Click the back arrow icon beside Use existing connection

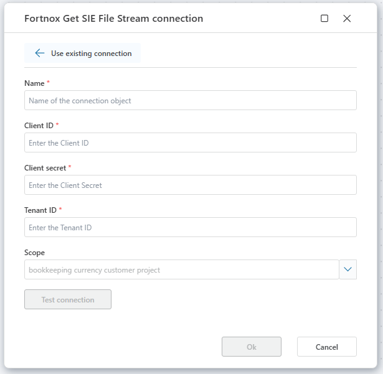click(x=40, y=54)
